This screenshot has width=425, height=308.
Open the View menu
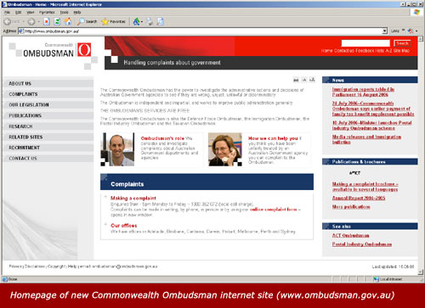point(30,12)
